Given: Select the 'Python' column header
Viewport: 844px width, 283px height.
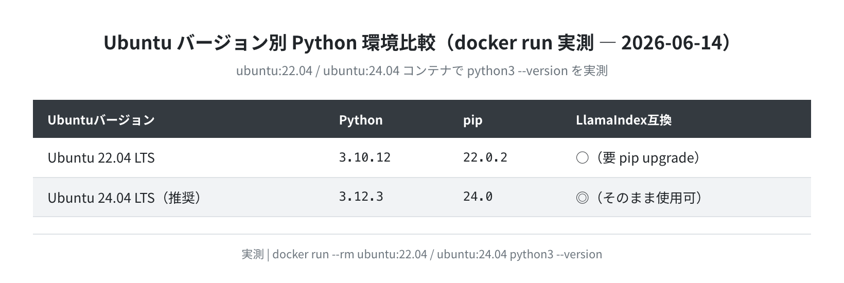Looking at the screenshot, I should click(x=386, y=119).
